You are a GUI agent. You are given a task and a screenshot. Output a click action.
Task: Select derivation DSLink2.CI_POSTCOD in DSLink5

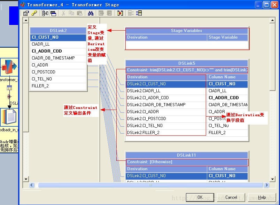coord(166,119)
